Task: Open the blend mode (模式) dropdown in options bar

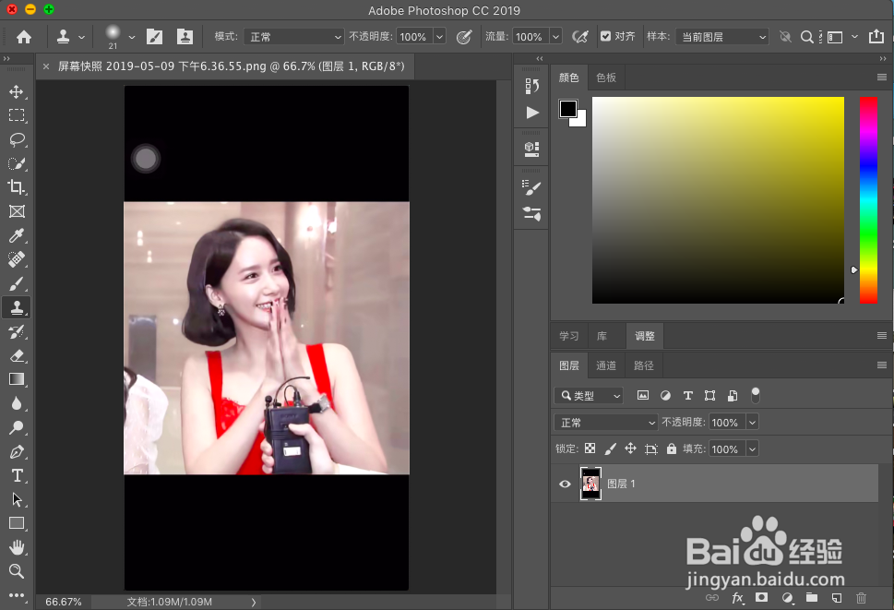Action: pos(294,37)
